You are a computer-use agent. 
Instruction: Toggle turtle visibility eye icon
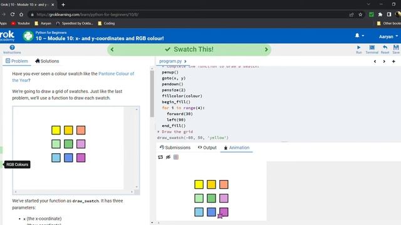point(168,157)
